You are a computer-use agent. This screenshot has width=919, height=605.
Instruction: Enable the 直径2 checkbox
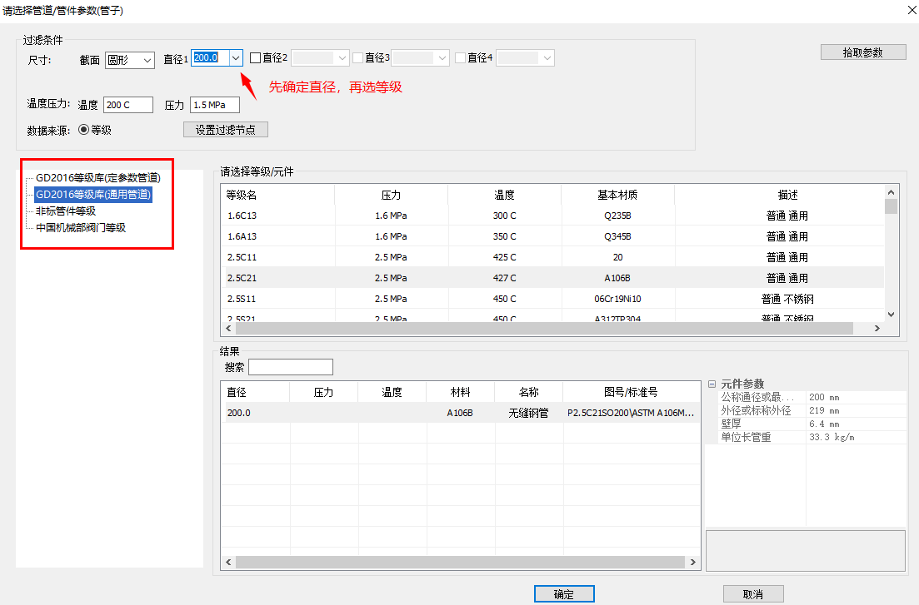tap(256, 58)
